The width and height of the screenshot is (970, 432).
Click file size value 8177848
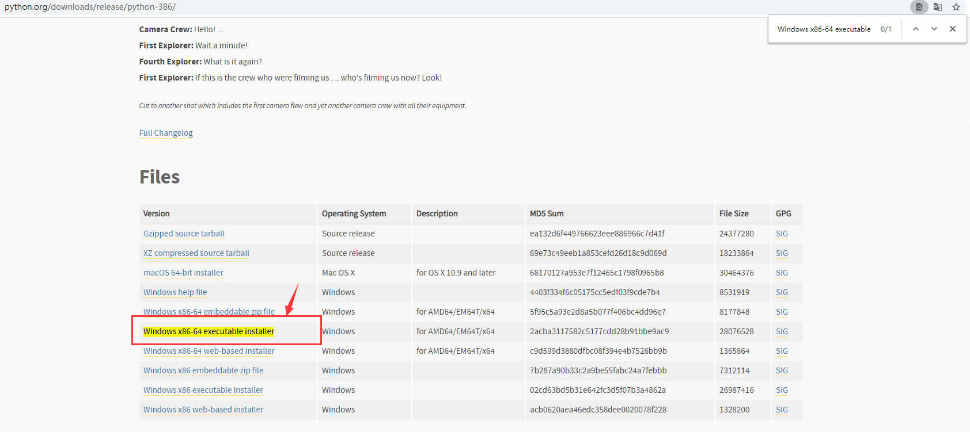pyautogui.click(x=734, y=312)
